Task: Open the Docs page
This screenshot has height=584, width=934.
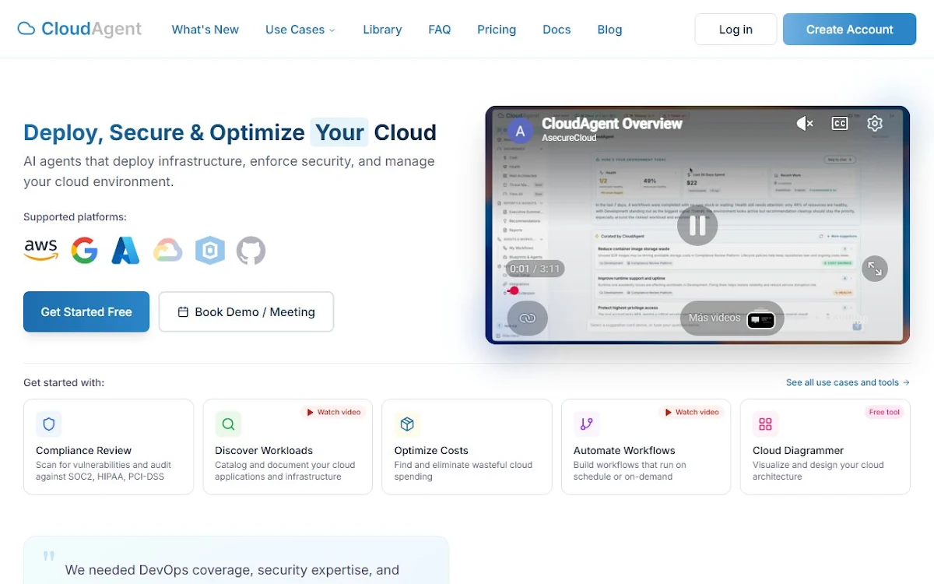Action: (x=557, y=30)
